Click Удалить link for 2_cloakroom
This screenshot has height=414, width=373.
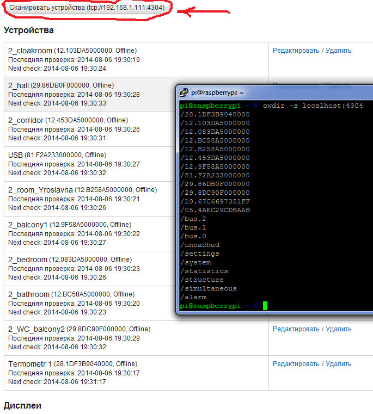[x=338, y=51]
